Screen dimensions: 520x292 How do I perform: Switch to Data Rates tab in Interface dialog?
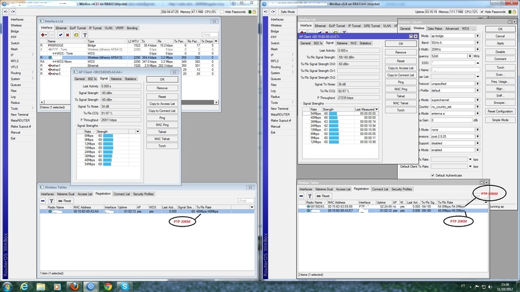434,29
